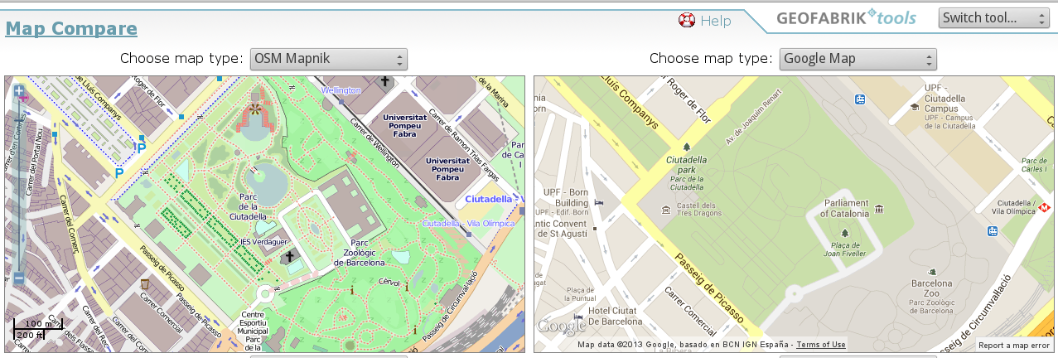Click Report a map error
1058x358 pixels.
click(x=1014, y=345)
